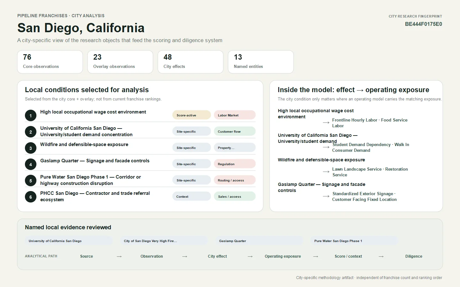Select City of San Diego Very High Fire chip
Image resolution: width=460 pixels, height=287 pixels.
(164, 241)
